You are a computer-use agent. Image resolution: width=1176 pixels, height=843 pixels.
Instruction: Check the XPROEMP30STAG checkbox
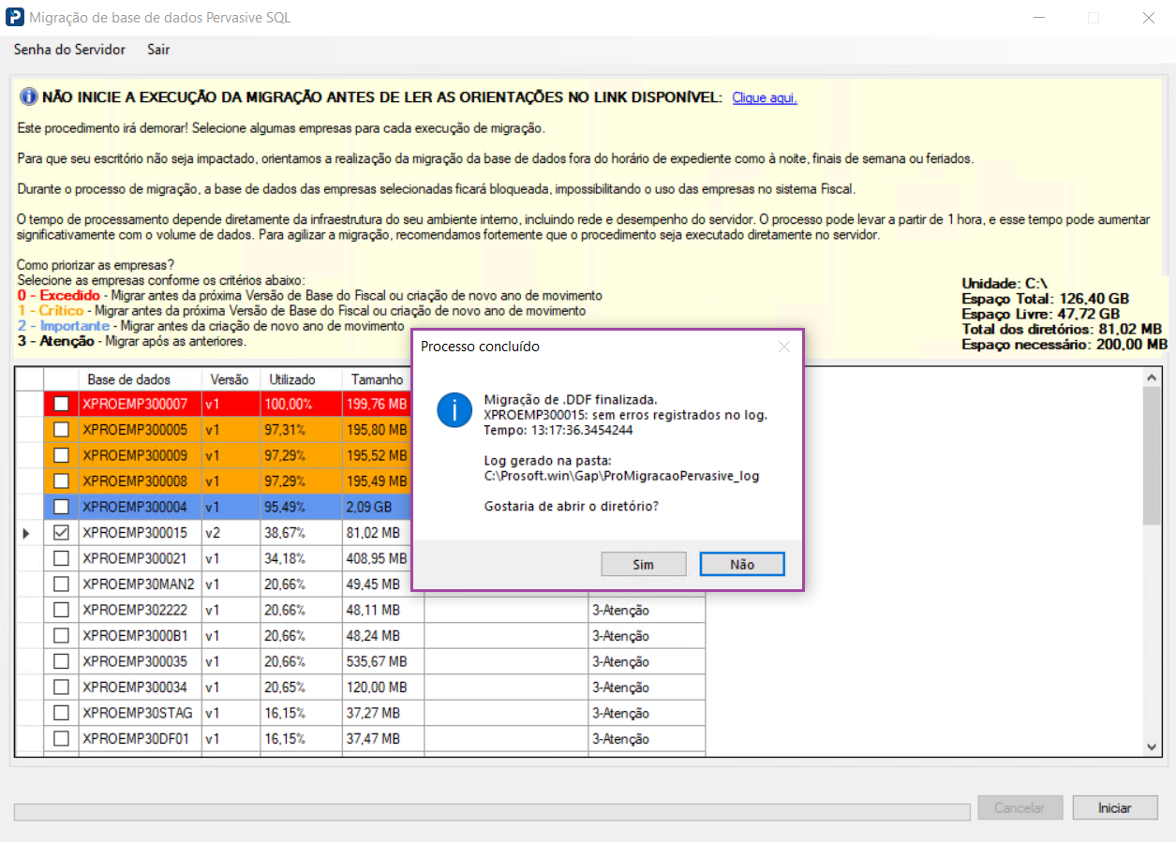(61, 713)
